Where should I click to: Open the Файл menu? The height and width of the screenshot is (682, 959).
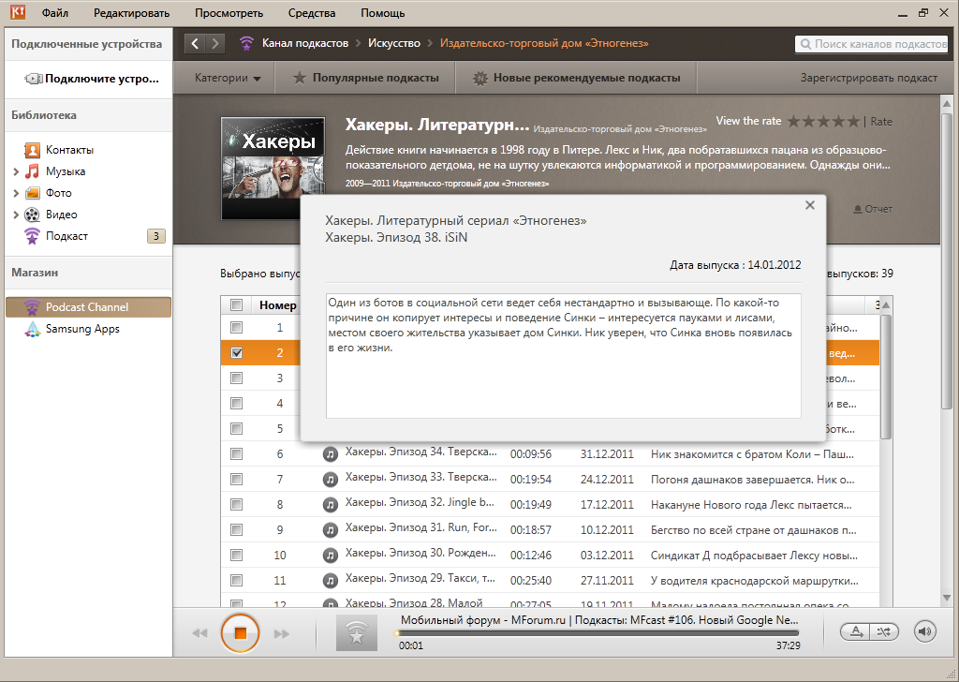coord(55,13)
